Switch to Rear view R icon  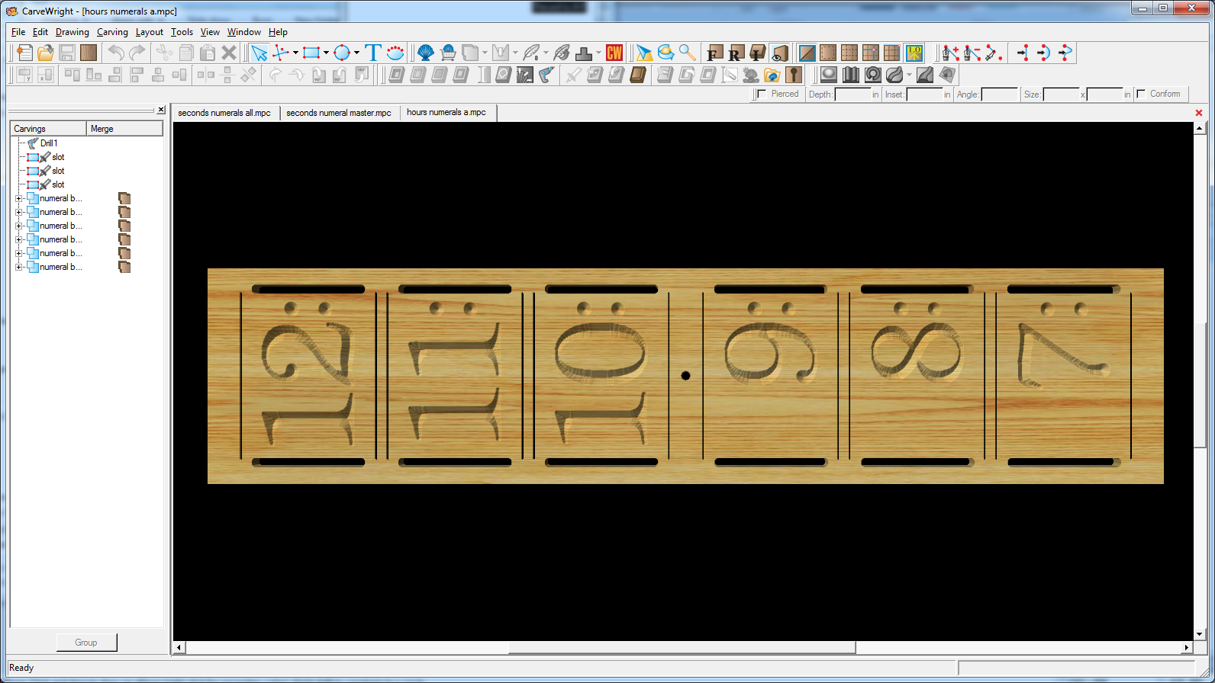(x=736, y=53)
